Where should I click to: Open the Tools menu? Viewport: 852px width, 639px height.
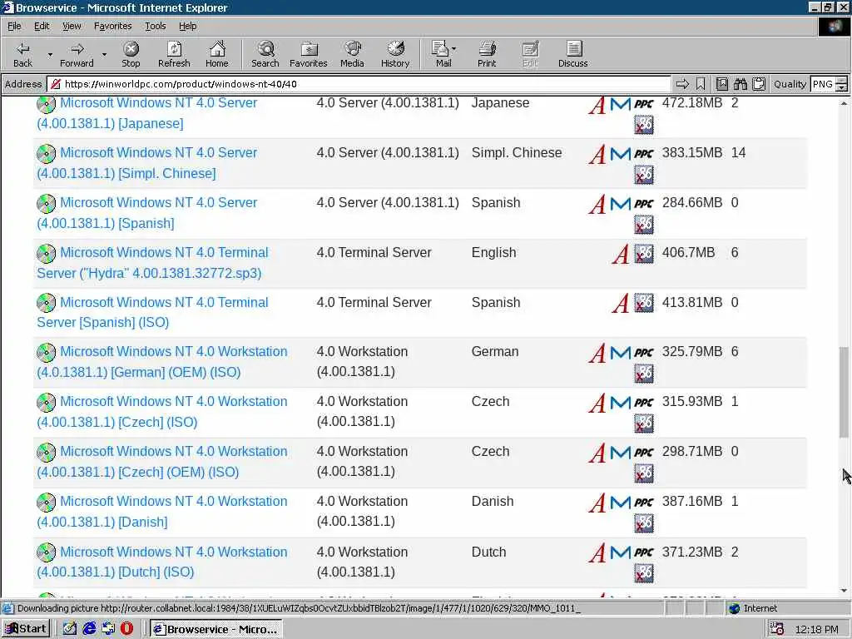click(156, 26)
